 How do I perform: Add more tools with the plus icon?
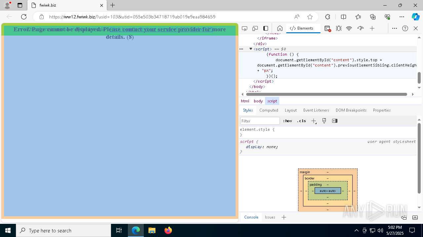[372, 28]
